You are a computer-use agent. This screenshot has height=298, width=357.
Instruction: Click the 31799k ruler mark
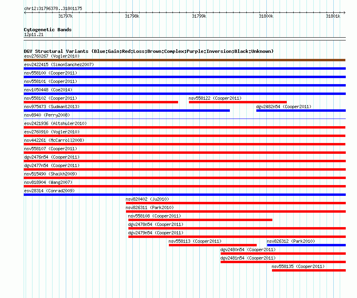coord(199,16)
